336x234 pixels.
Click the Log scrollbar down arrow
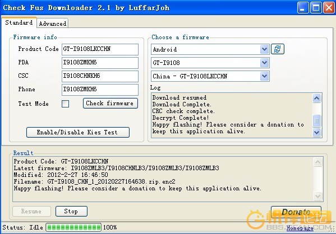[x=317, y=132]
